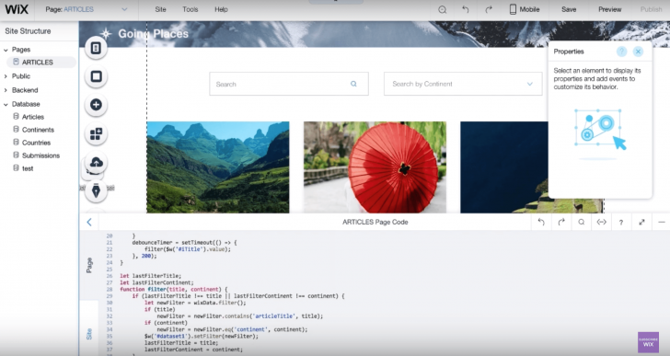Switch to the Page code tab
The width and height of the screenshot is (670, 356).
89,265
